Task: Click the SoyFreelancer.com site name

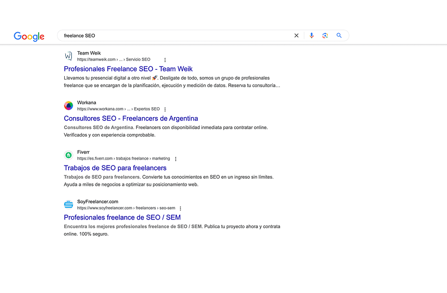Action: [97, 202]
